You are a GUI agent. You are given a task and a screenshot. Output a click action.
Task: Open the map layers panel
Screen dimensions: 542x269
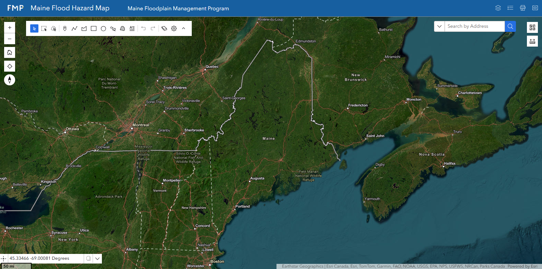coord(498,8)
